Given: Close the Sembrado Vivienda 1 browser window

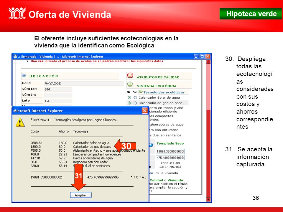Looking at the screenshot, I should [x=208, y=57].
